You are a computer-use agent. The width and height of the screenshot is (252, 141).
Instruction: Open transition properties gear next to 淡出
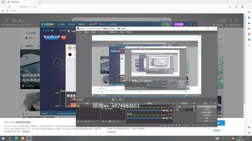coord(194,107)
